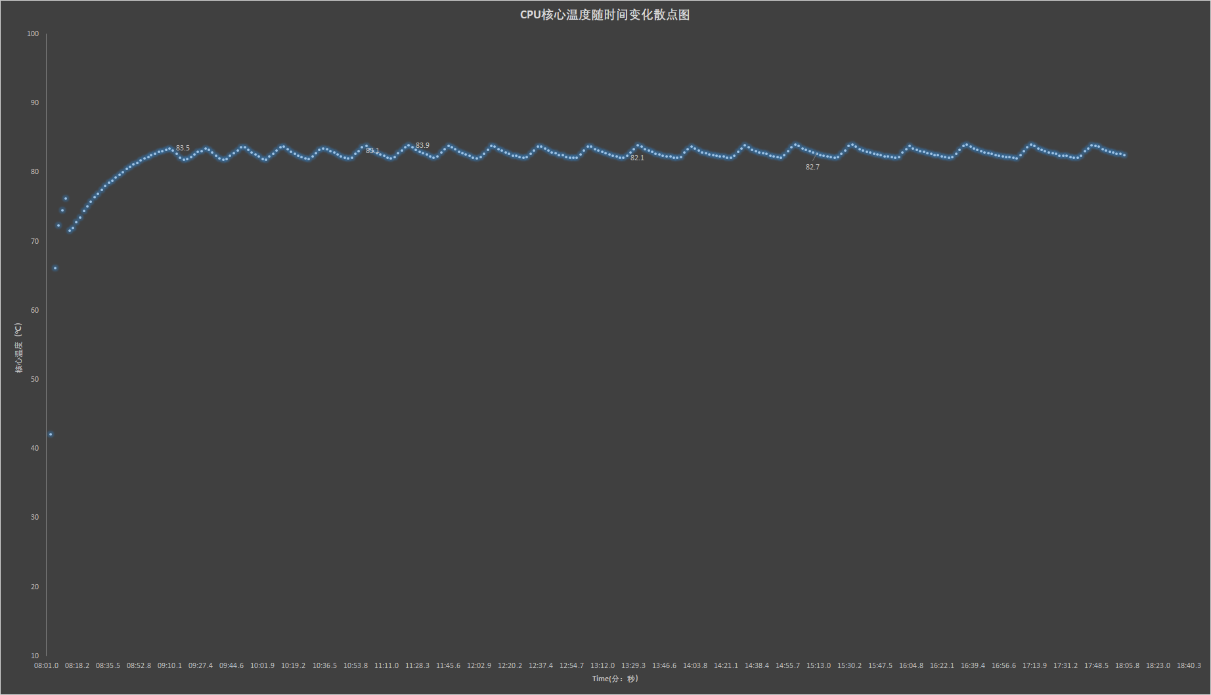This screenshot has width=1211, height=695.
Task: Click the x-axis label 08:52.8
Action: [139, 665]
